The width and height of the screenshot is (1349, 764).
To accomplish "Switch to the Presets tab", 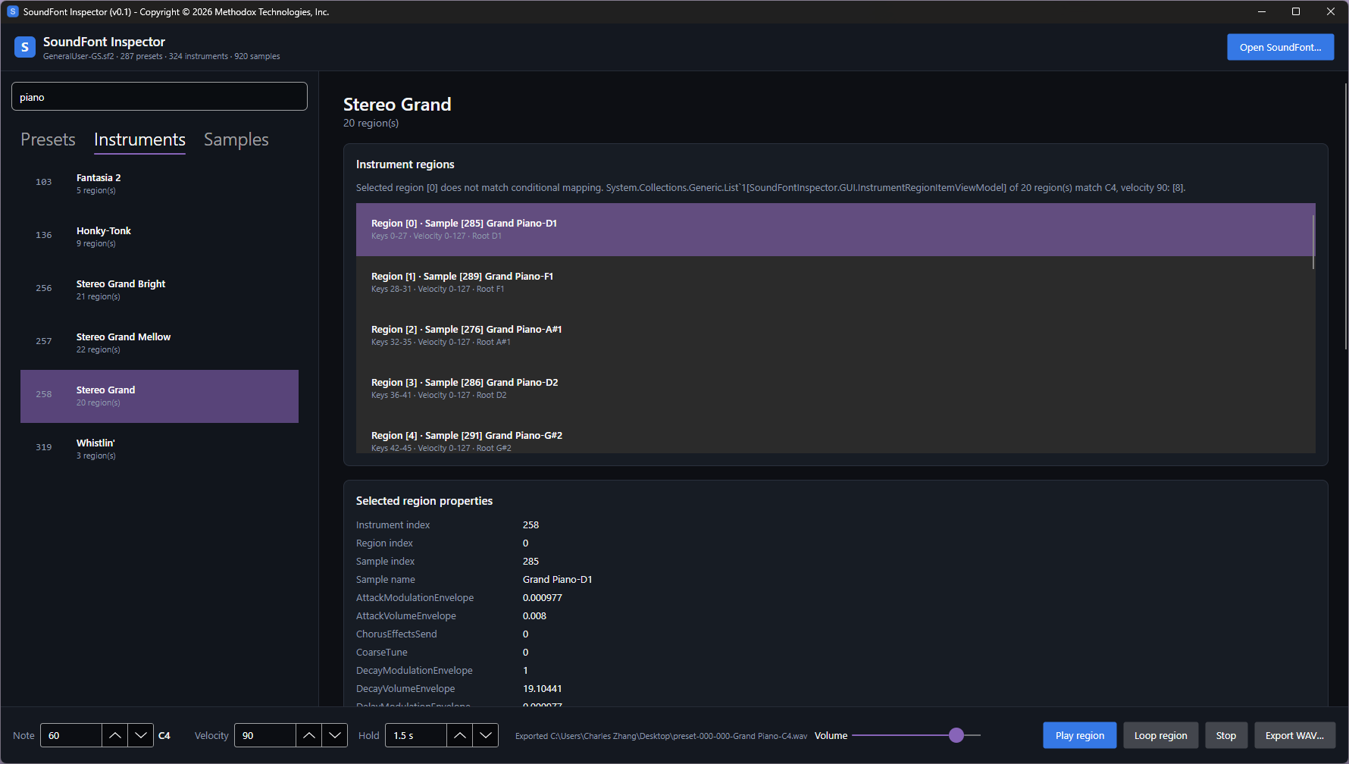I will pyautogui.click(x=48, y=139).
